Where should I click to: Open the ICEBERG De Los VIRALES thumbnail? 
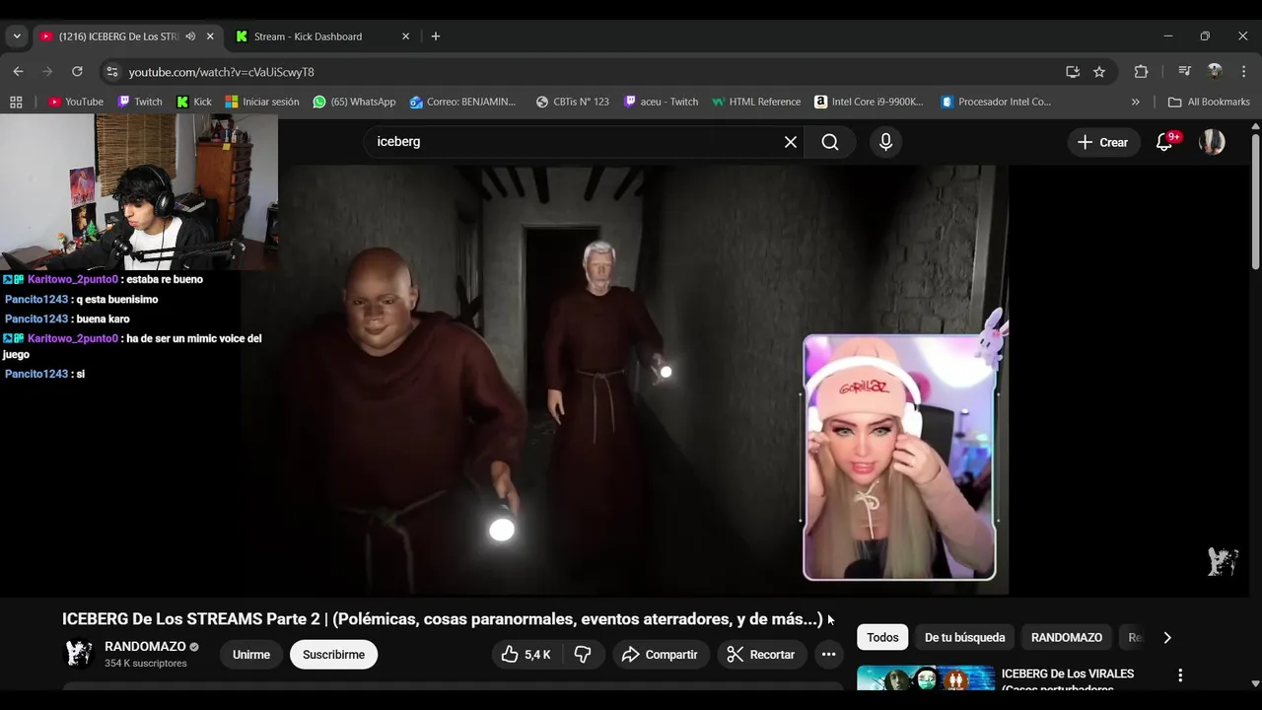(x=926, y=678)
